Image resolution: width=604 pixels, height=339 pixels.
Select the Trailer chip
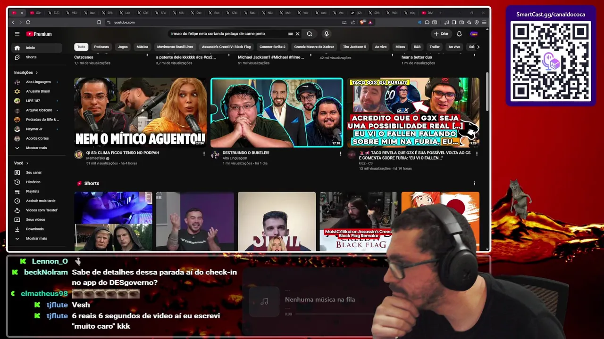(435, 47)
